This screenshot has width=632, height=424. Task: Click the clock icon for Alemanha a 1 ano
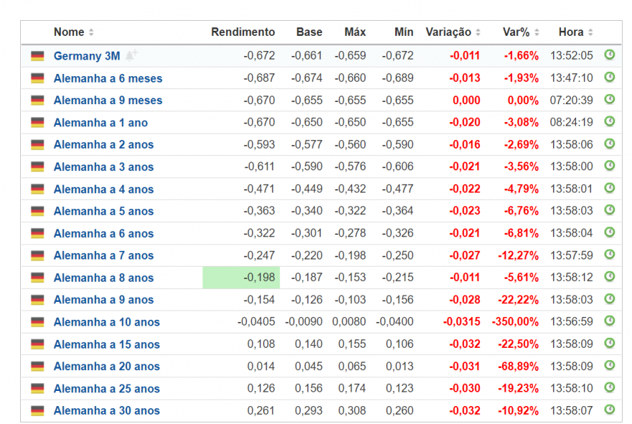click(x=610, y=121)
